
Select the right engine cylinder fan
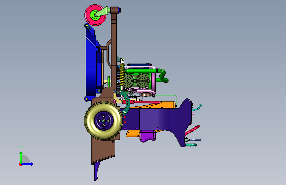coord(143,80)
